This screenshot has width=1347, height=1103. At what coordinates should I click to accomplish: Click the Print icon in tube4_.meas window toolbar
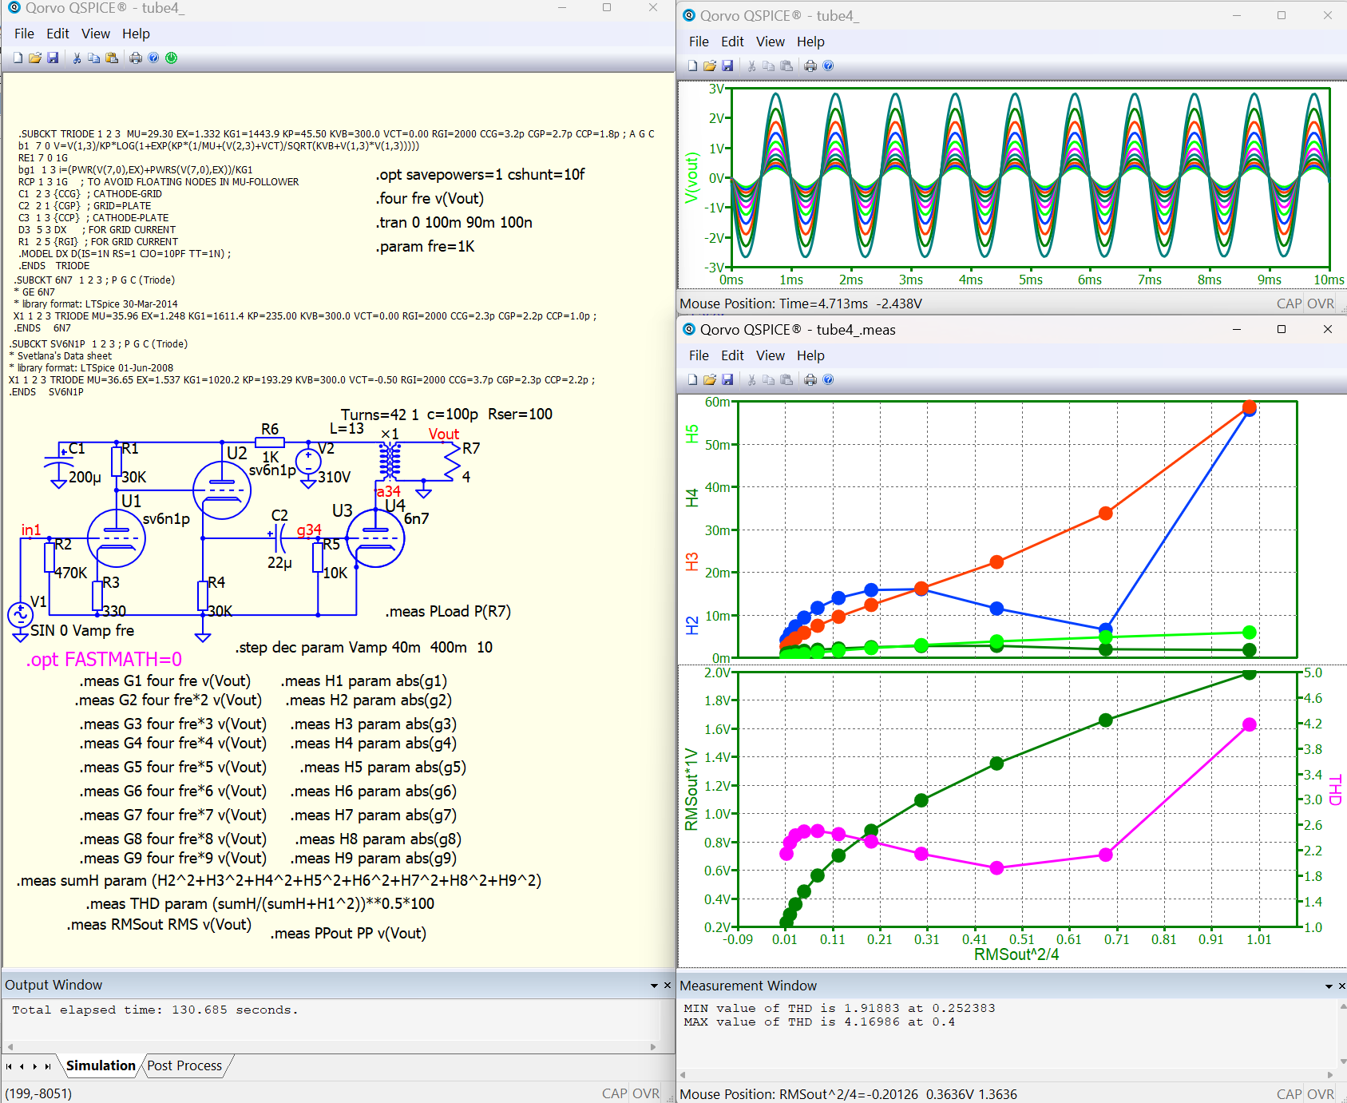pos(810,379)
